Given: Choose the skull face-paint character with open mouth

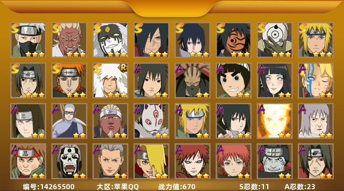Looking at the screenshot, I should (x=69, y=161).
